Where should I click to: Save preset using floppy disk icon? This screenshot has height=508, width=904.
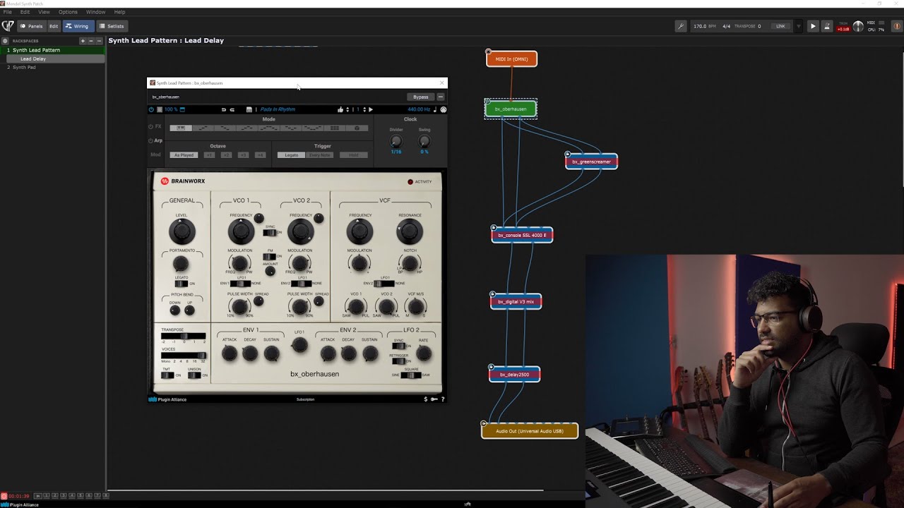pyautogui.click(x=249, y=109)
